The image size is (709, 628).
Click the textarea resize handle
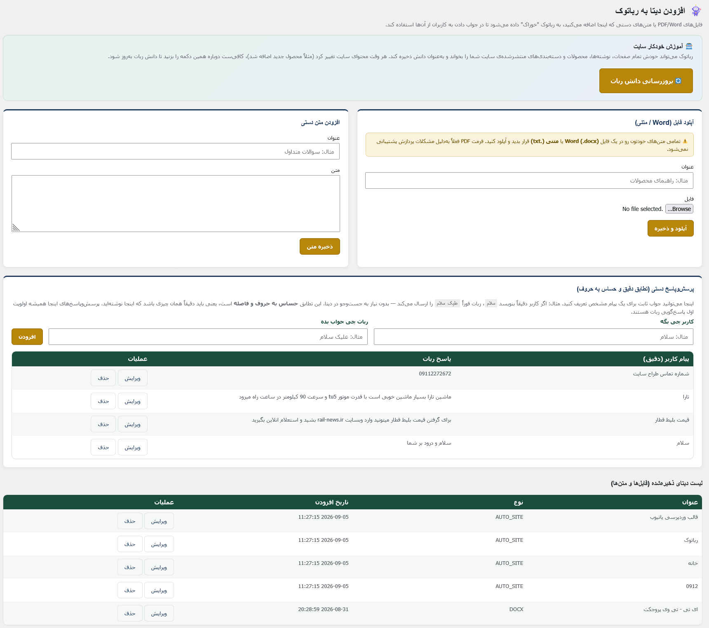pos(16,227)
